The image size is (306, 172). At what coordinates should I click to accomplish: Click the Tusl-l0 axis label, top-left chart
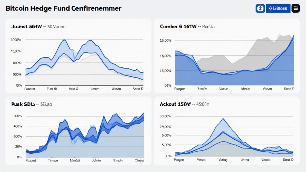tap(52, 89)
